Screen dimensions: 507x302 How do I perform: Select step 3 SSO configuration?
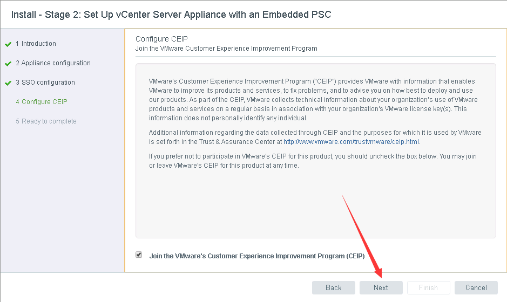point(45,83)
